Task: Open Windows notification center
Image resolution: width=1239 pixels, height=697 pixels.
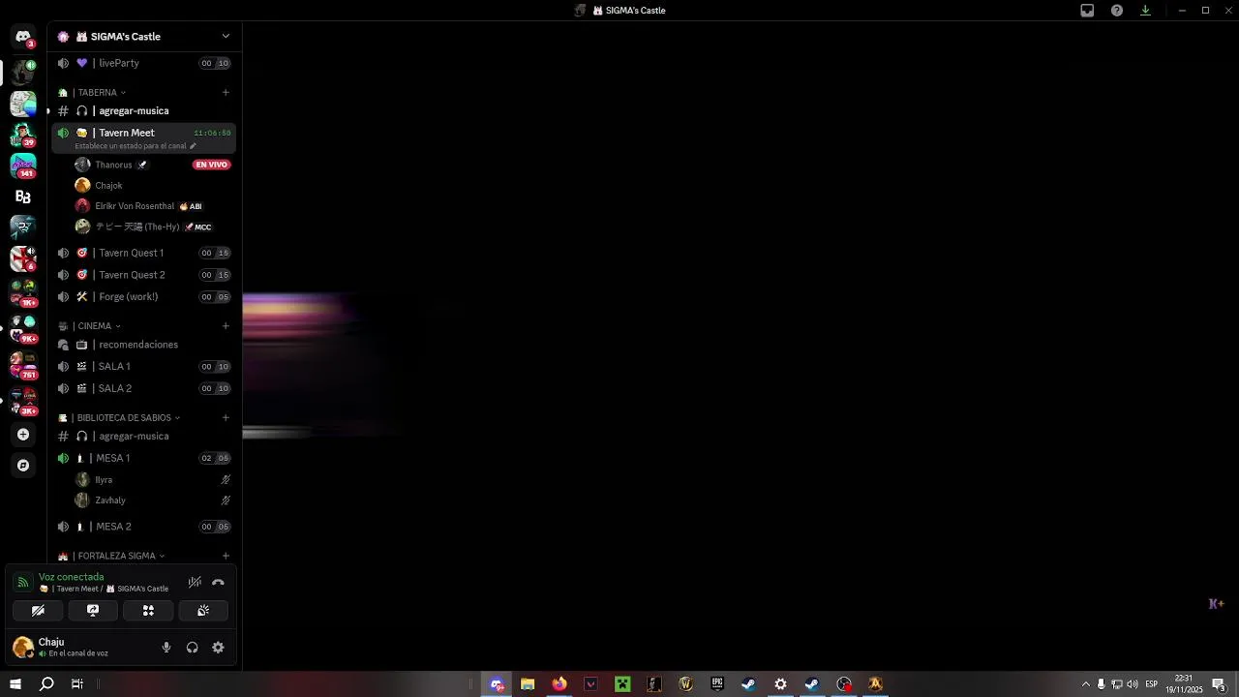Action: click(1219, 684)
